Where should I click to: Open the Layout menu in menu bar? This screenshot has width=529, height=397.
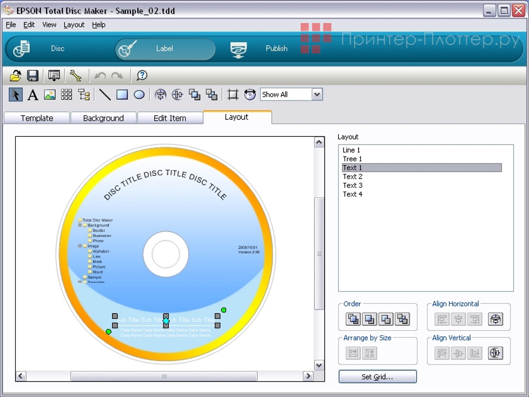pos(74,25)
